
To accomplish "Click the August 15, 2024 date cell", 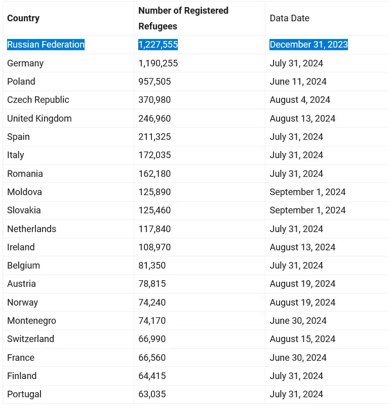I will 302,339.
